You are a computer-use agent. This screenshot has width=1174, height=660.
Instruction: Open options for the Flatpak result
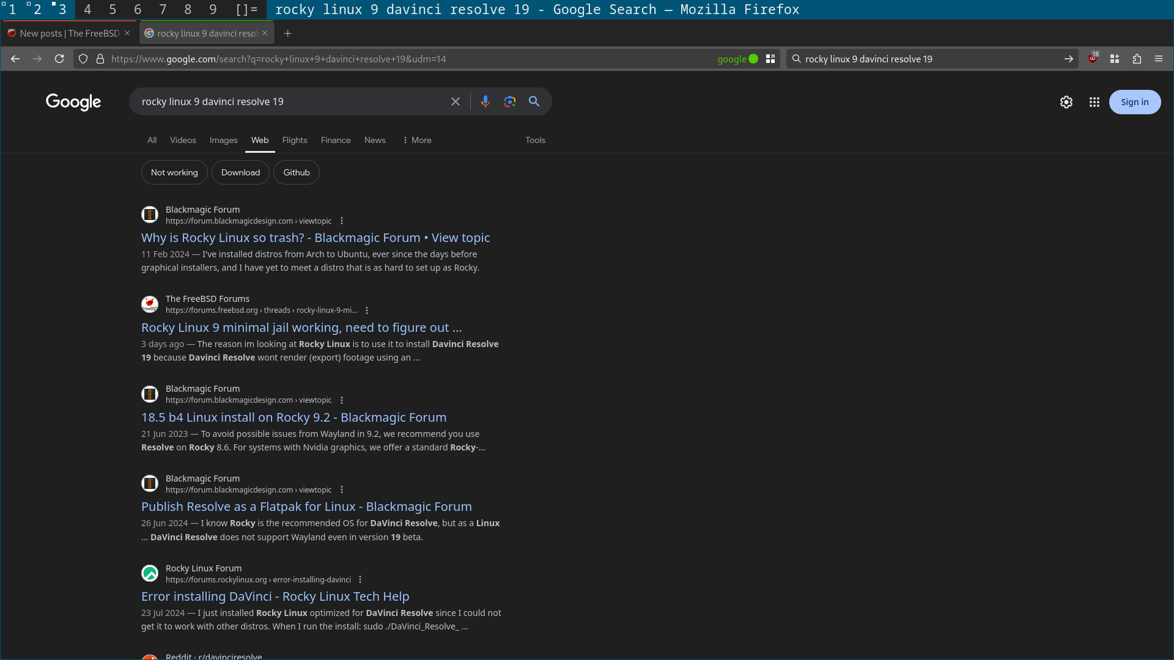[342, 490]
